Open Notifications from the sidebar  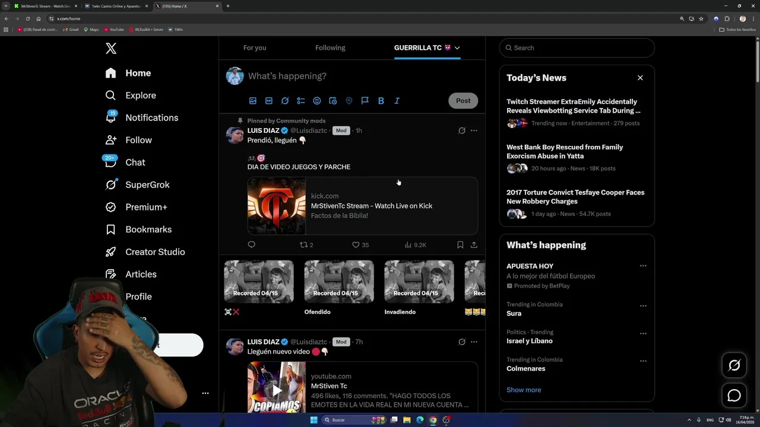(x=142, y=117)
